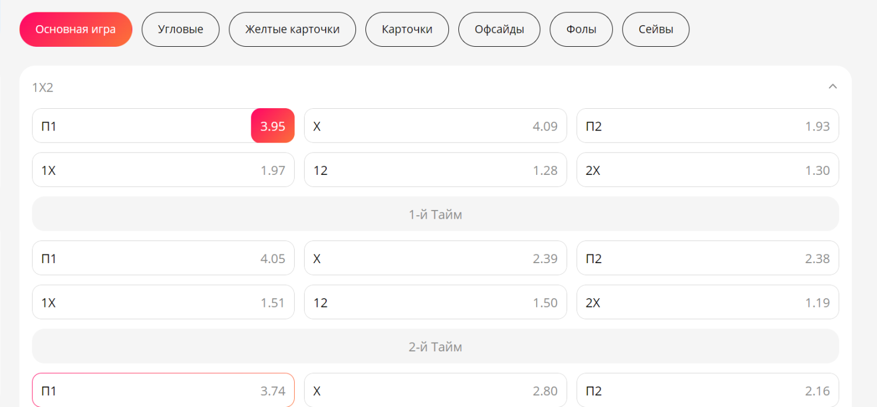The width and height of the screenshot is (877, 407).
Task: Click the 2-й Тайм section header
Action: point(435,346)
